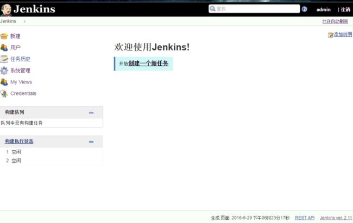Open the 任务历史 menu entry
Screen dimensions: 353x223
(20, 59)
